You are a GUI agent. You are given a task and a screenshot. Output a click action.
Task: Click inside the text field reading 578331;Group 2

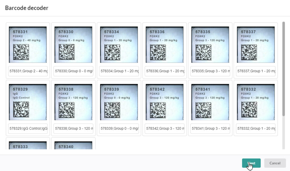tap(28, 71)
